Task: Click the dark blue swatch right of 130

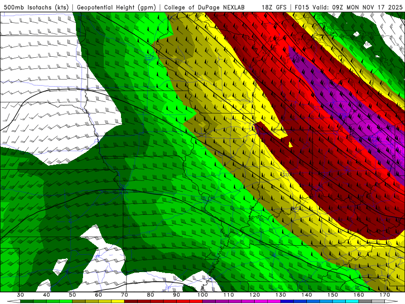Action: click(x=287, y=301)
